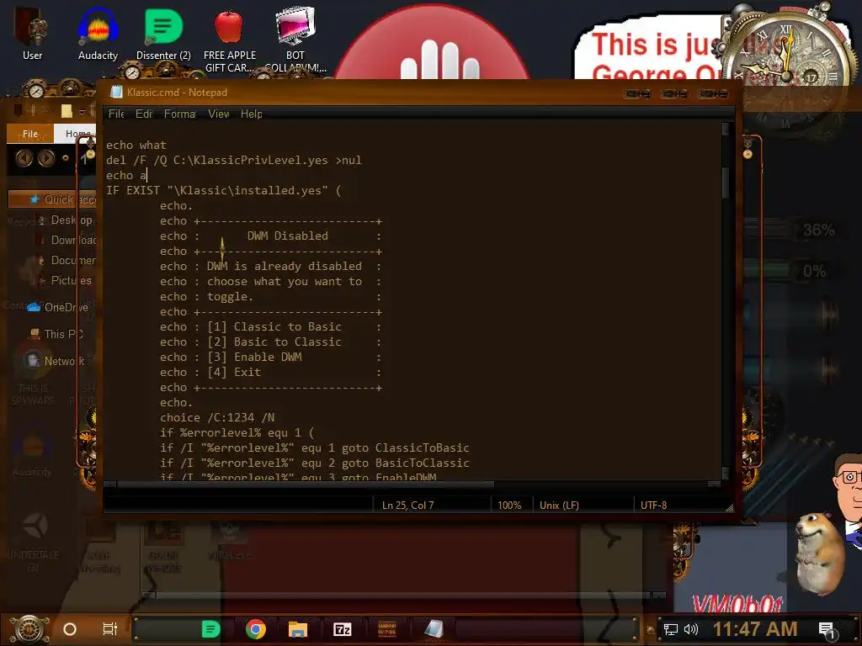Open File Explorer from the taskbar
The width and height of the screenshot is (862, 646).
click(298, 629)
